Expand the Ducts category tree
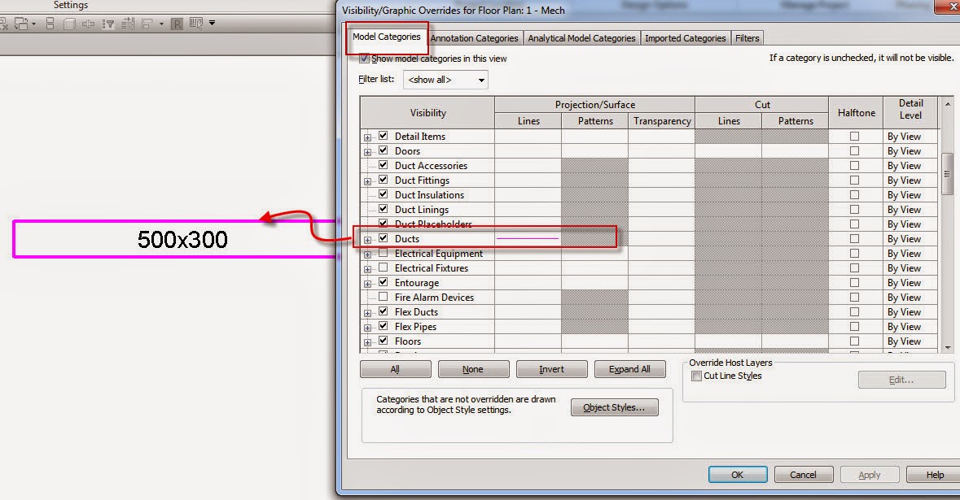Image resolution: width=960 pixels, height=500 pixels. click(367, 238)
